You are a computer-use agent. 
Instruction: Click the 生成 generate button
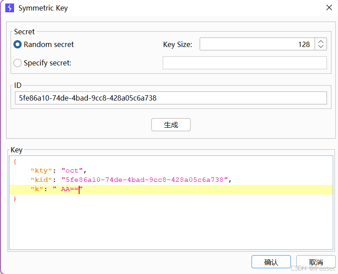point(171,125)
